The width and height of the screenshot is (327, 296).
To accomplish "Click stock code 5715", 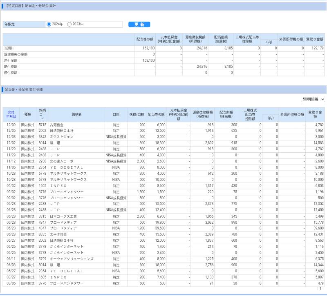I will [43, 125].
